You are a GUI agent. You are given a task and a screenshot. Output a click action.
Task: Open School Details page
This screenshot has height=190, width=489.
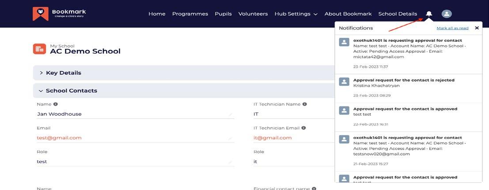click(398, 14)
